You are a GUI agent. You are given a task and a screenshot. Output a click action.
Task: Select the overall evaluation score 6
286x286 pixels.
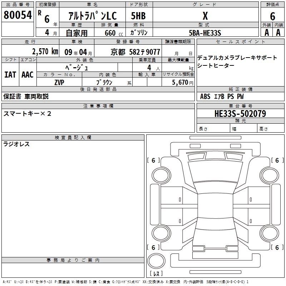click(x=272, y=16)
